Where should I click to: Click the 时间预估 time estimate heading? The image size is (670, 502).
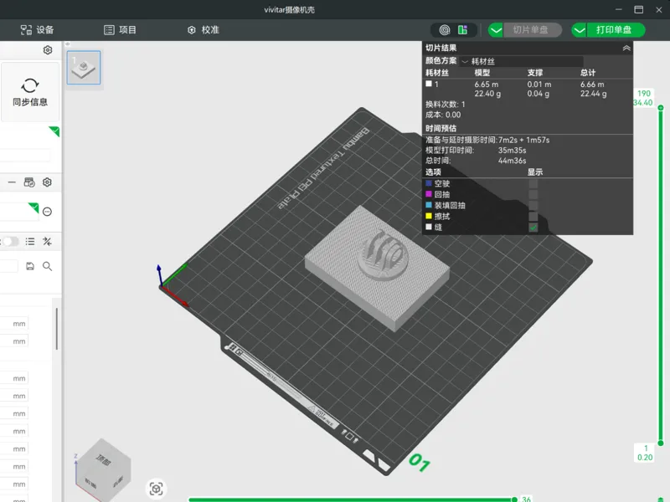[x=441, y=129]
